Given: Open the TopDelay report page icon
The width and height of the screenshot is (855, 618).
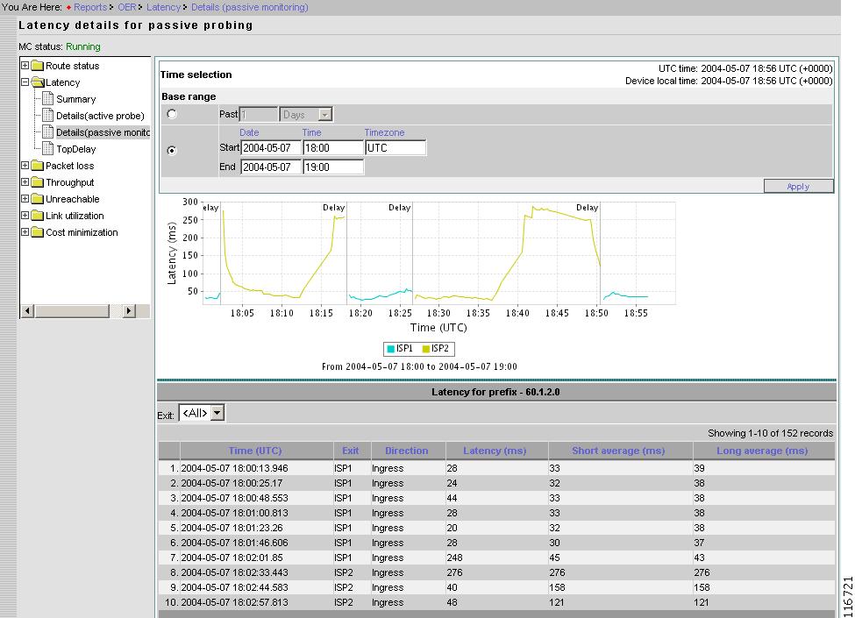Looking at the screenshot, I should point(48,149).
